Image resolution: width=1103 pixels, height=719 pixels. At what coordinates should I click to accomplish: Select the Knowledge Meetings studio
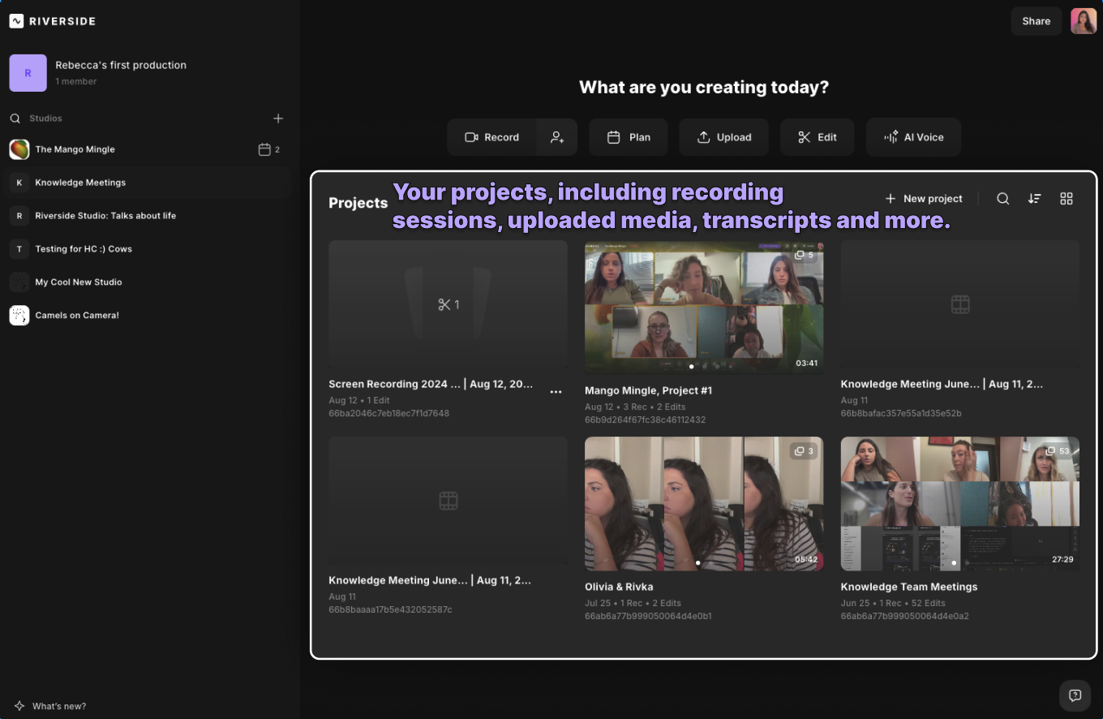(x=146, y=183)
